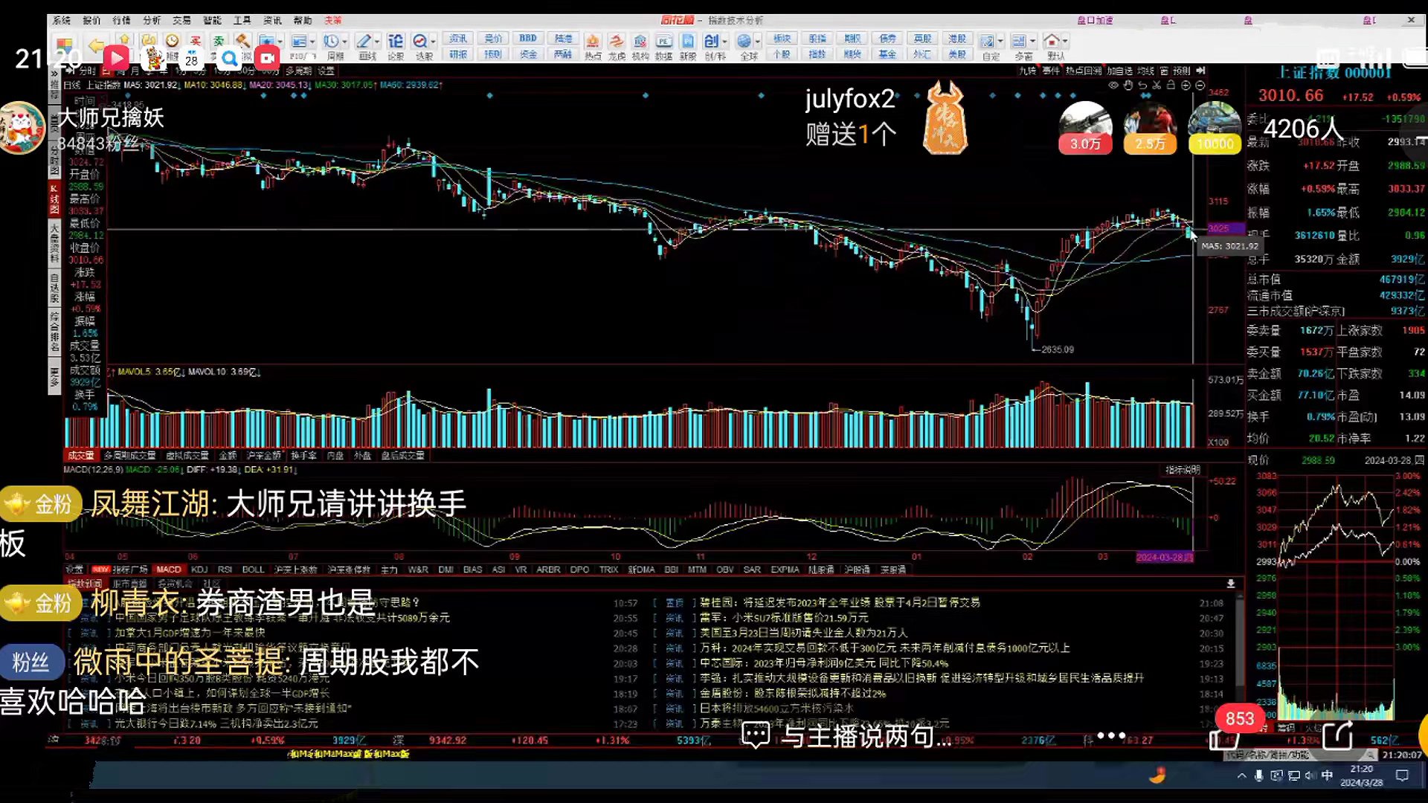Viewport: 1428px width, 803px height.
Task: Open the 龙虎 ranking icon
Action: click(x=617, y=42)
